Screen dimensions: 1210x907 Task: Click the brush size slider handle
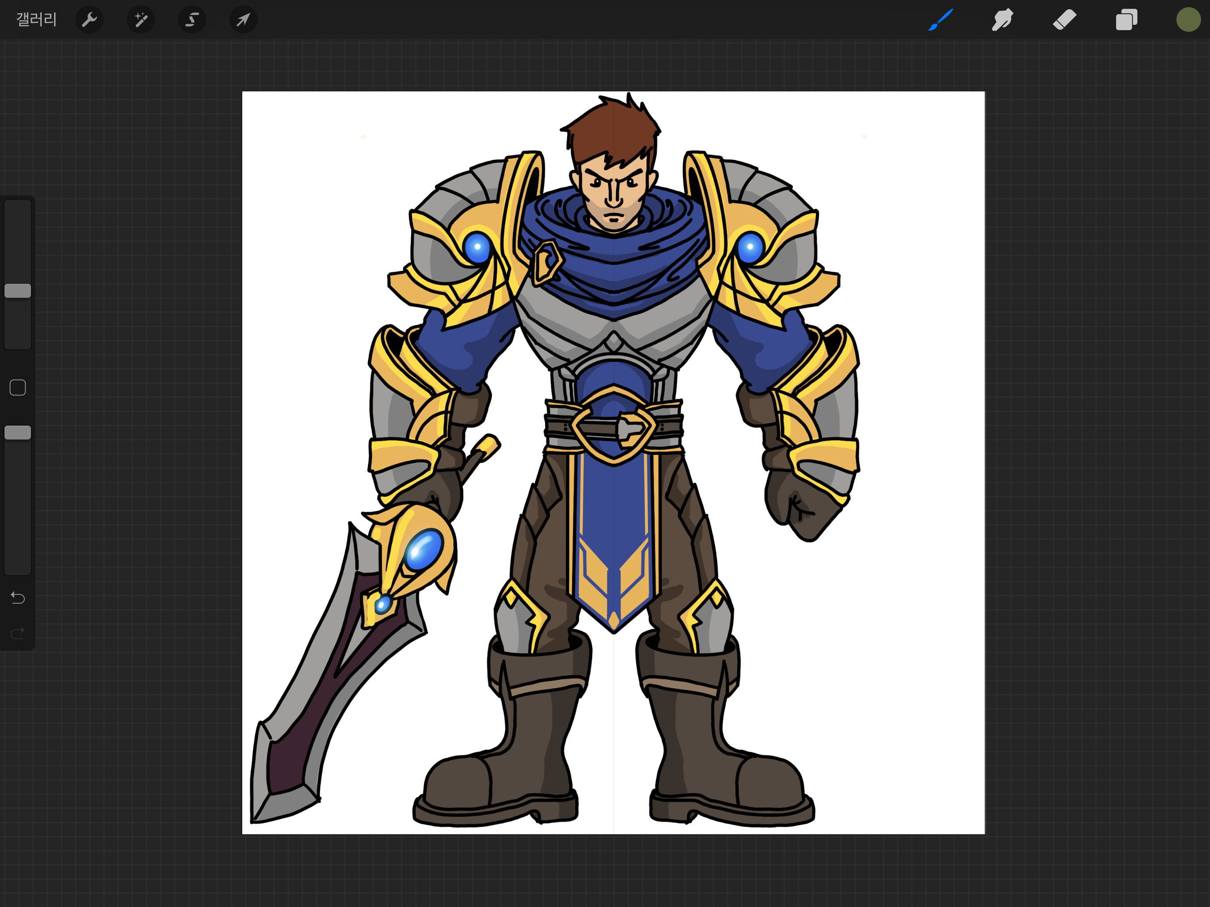click(x=18, y=291)
